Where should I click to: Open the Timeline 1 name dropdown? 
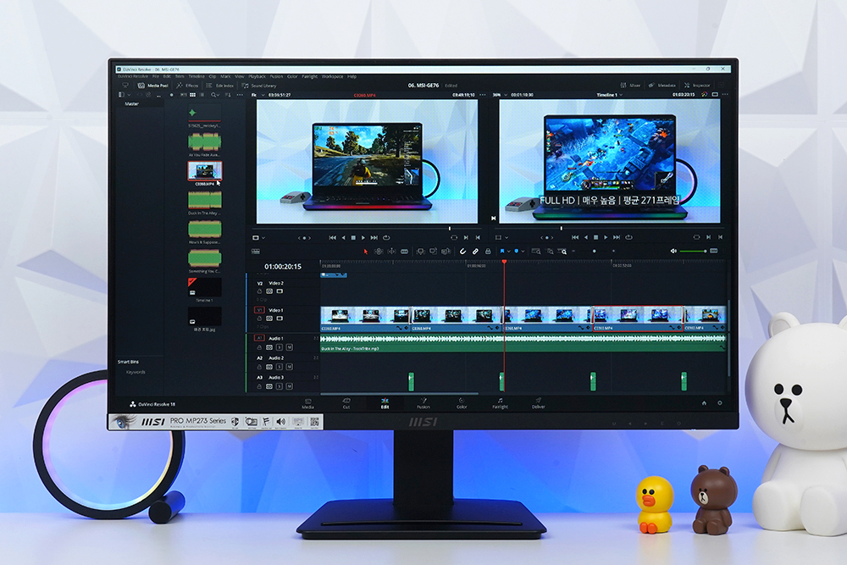click(609, 95)
